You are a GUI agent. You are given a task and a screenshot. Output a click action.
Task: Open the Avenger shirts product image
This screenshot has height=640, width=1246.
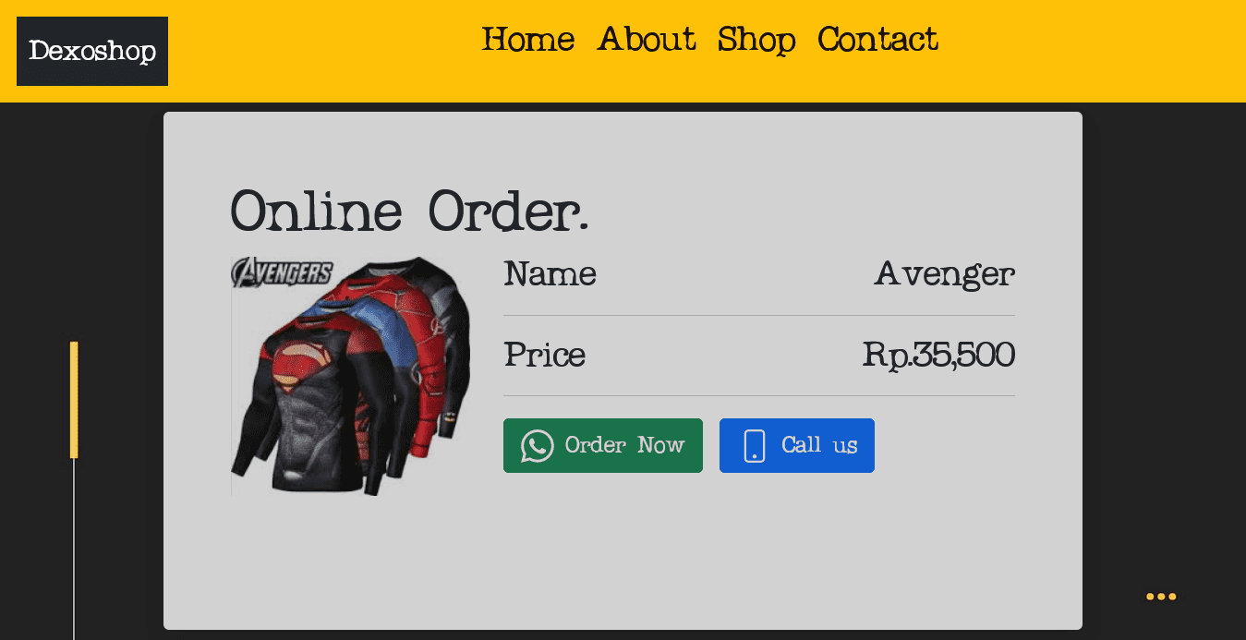click(351, 376)
